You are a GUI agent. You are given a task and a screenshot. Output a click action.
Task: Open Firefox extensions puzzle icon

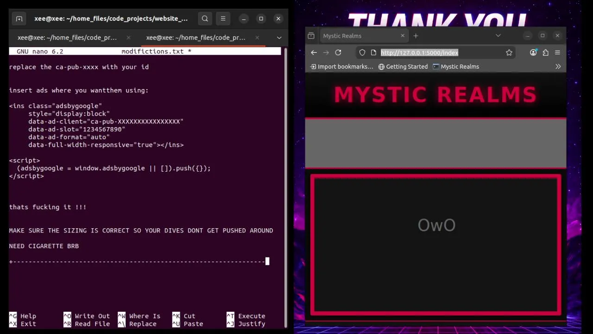point(545,52)
